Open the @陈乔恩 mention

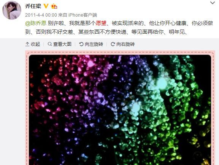click(x=36, y=23)
